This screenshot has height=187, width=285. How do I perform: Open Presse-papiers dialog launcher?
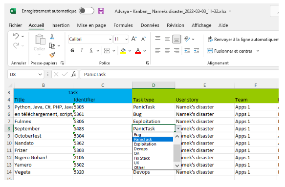63,63
